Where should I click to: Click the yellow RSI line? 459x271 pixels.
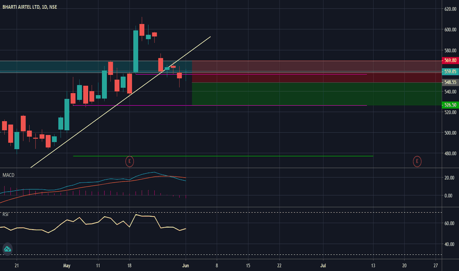pos(93,224)
